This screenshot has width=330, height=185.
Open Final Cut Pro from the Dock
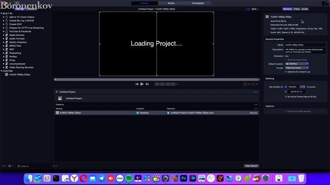(x=156, y=178)
